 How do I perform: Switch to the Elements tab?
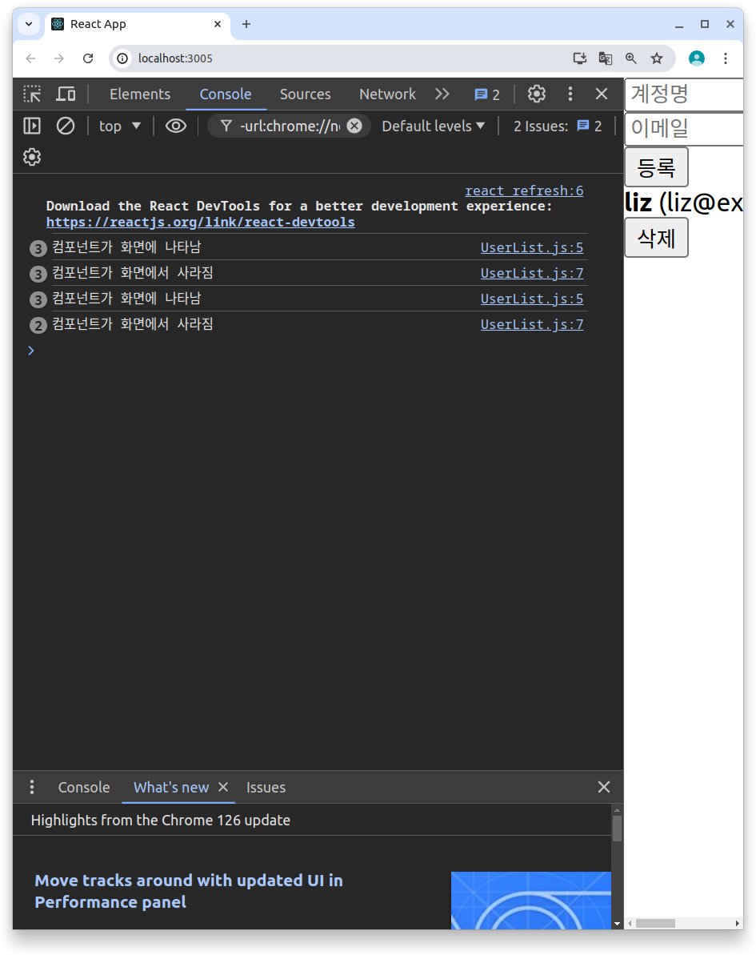[x=140, y=94]
